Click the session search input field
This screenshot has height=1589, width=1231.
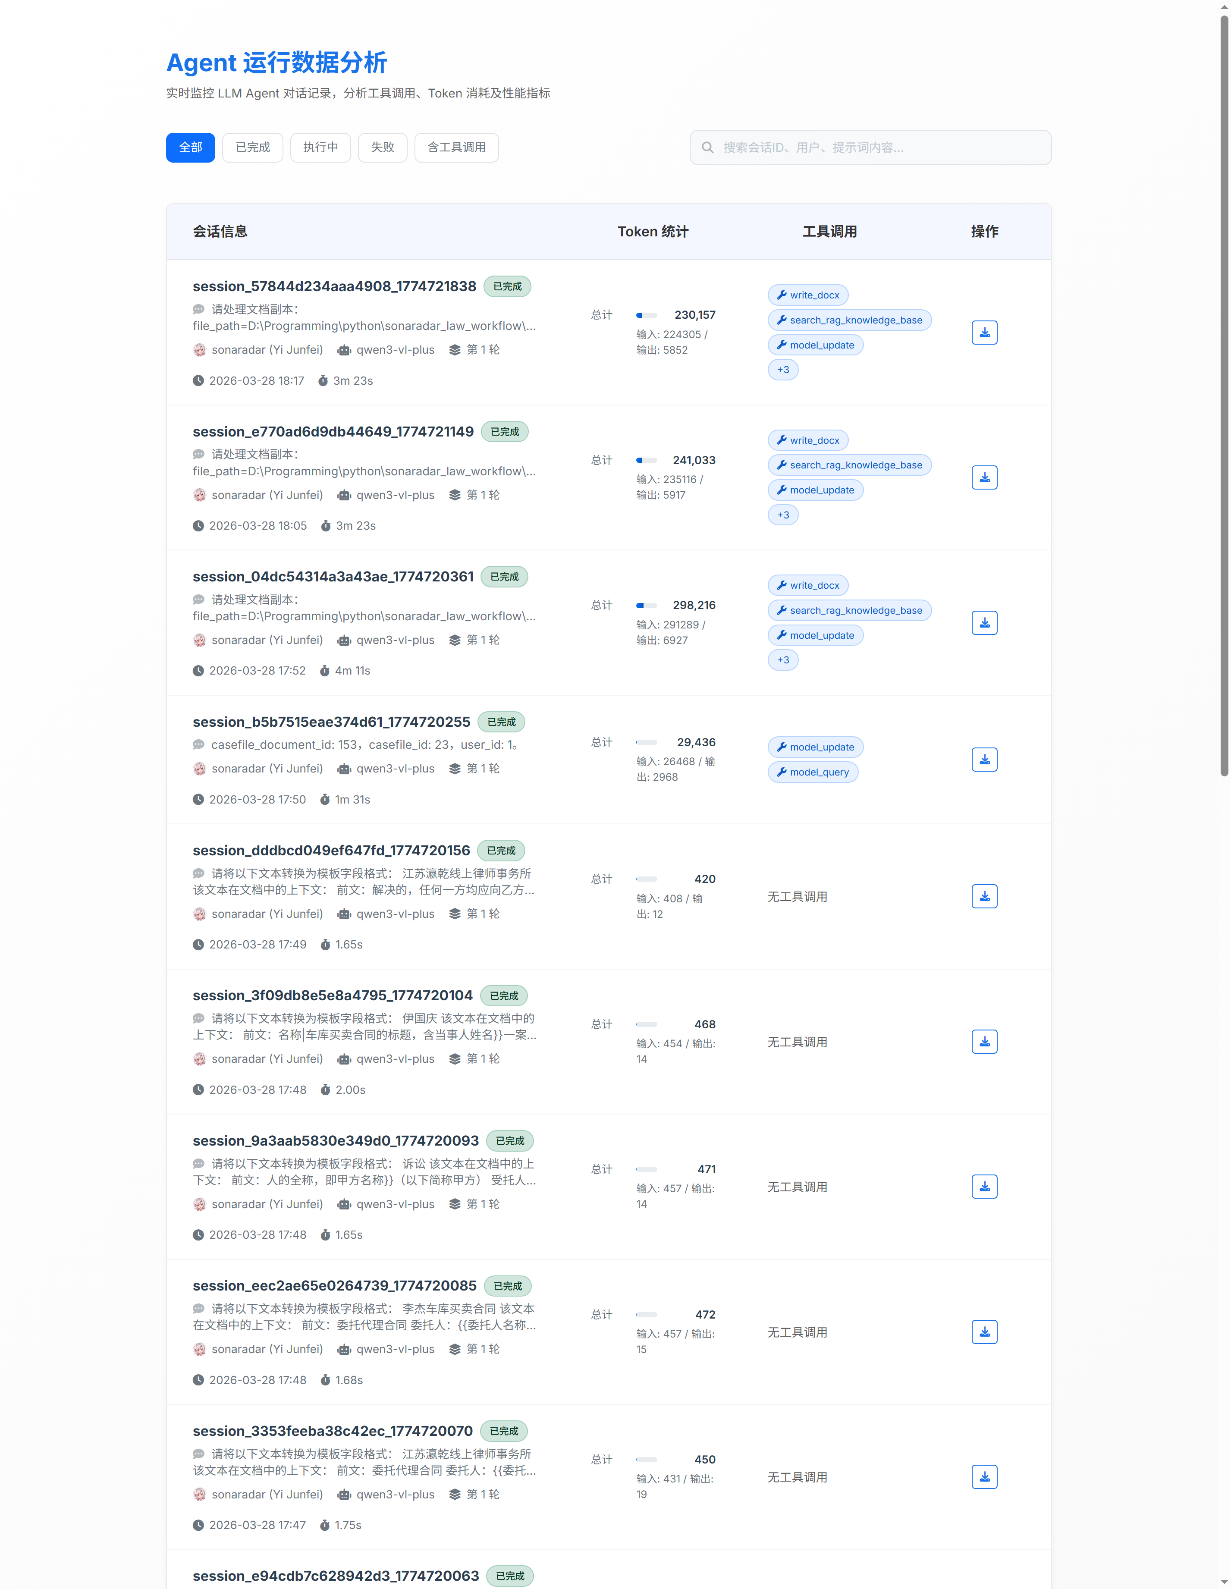point(880,148)
